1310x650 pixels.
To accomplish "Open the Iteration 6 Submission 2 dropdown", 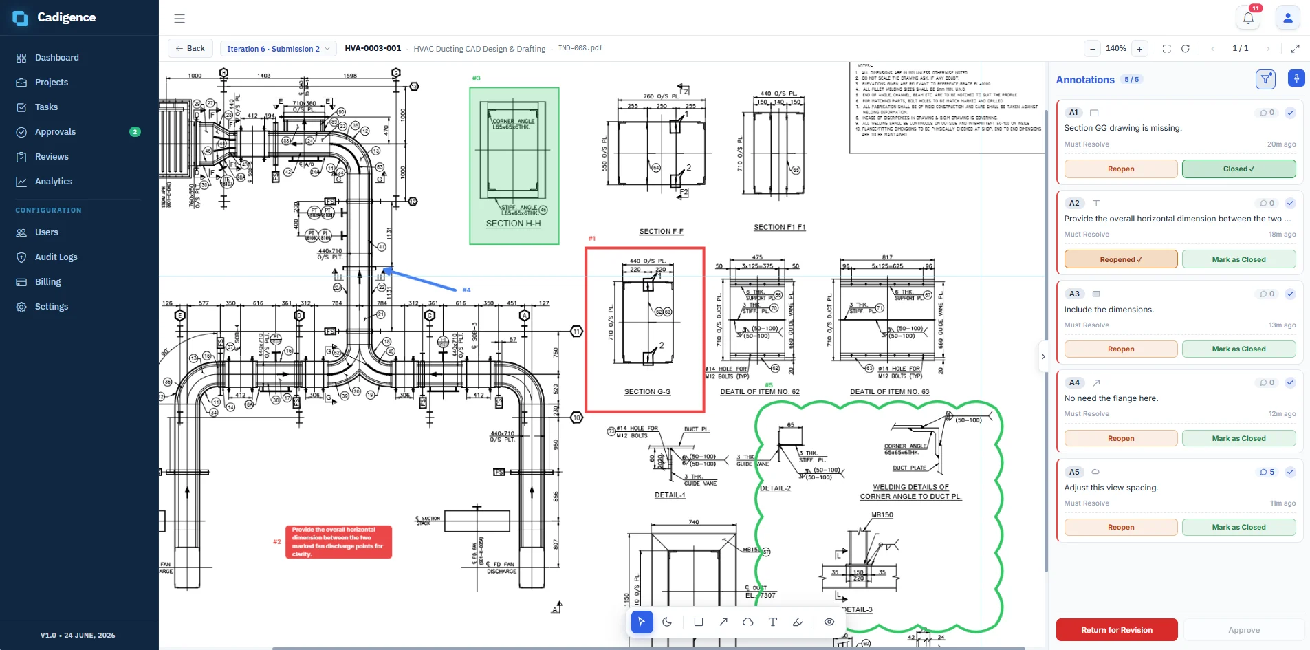I will pos(279,49).
